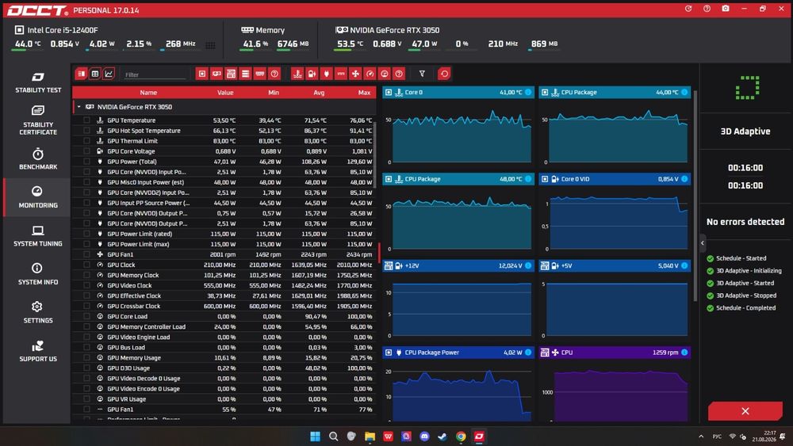793x446 pixels.
Task: Open Discord from the taskbar
Action: click(424, 436)
